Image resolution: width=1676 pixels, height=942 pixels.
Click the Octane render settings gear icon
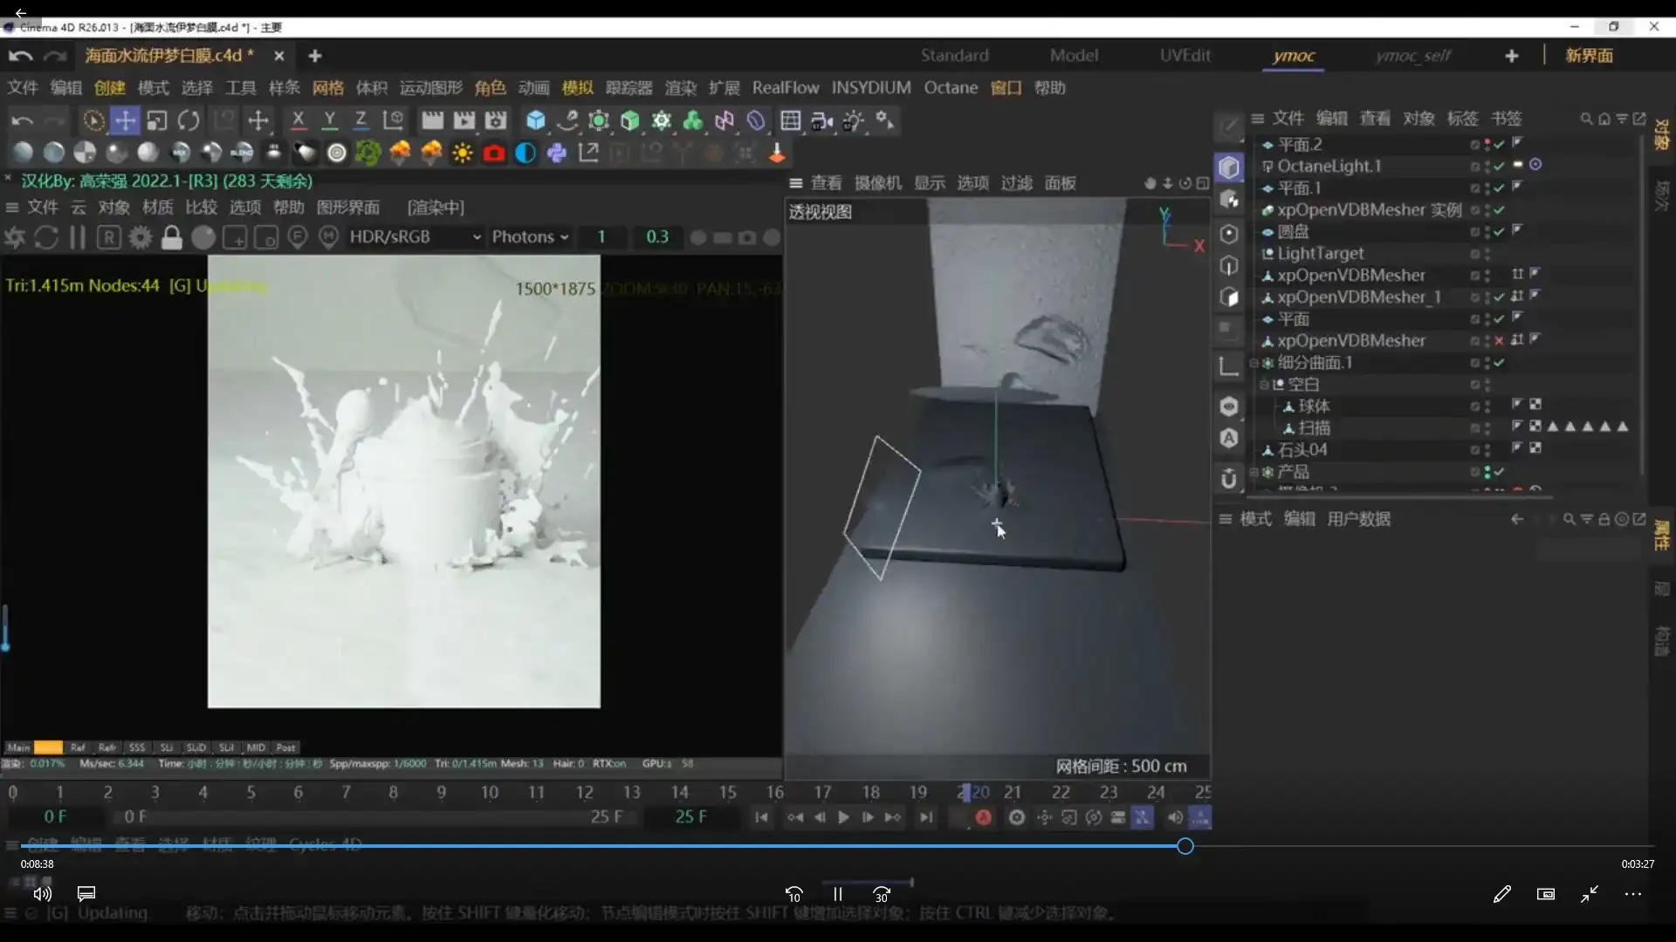coord(140,237)
